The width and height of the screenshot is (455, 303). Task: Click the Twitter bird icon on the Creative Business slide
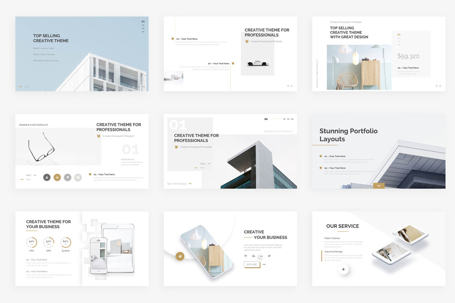269,256
